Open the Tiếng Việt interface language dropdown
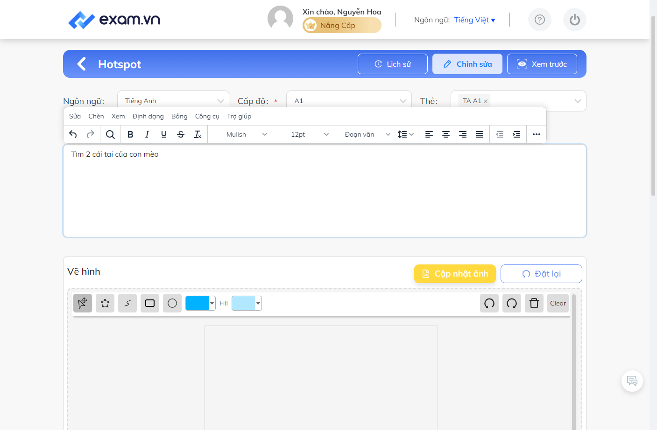This screenshot has width=657, height=430. pyautogui.click(x=474, y=20)
